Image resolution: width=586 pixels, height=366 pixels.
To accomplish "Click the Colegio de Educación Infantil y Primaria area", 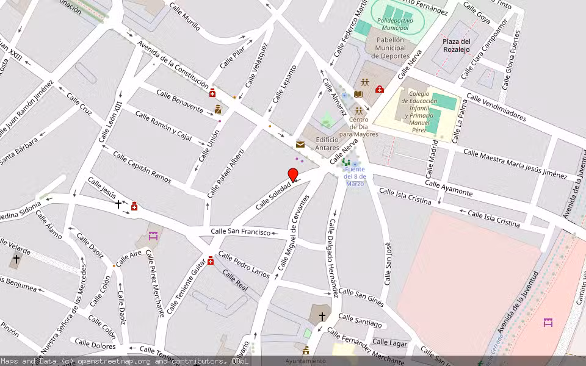I will tap(419, 112).
